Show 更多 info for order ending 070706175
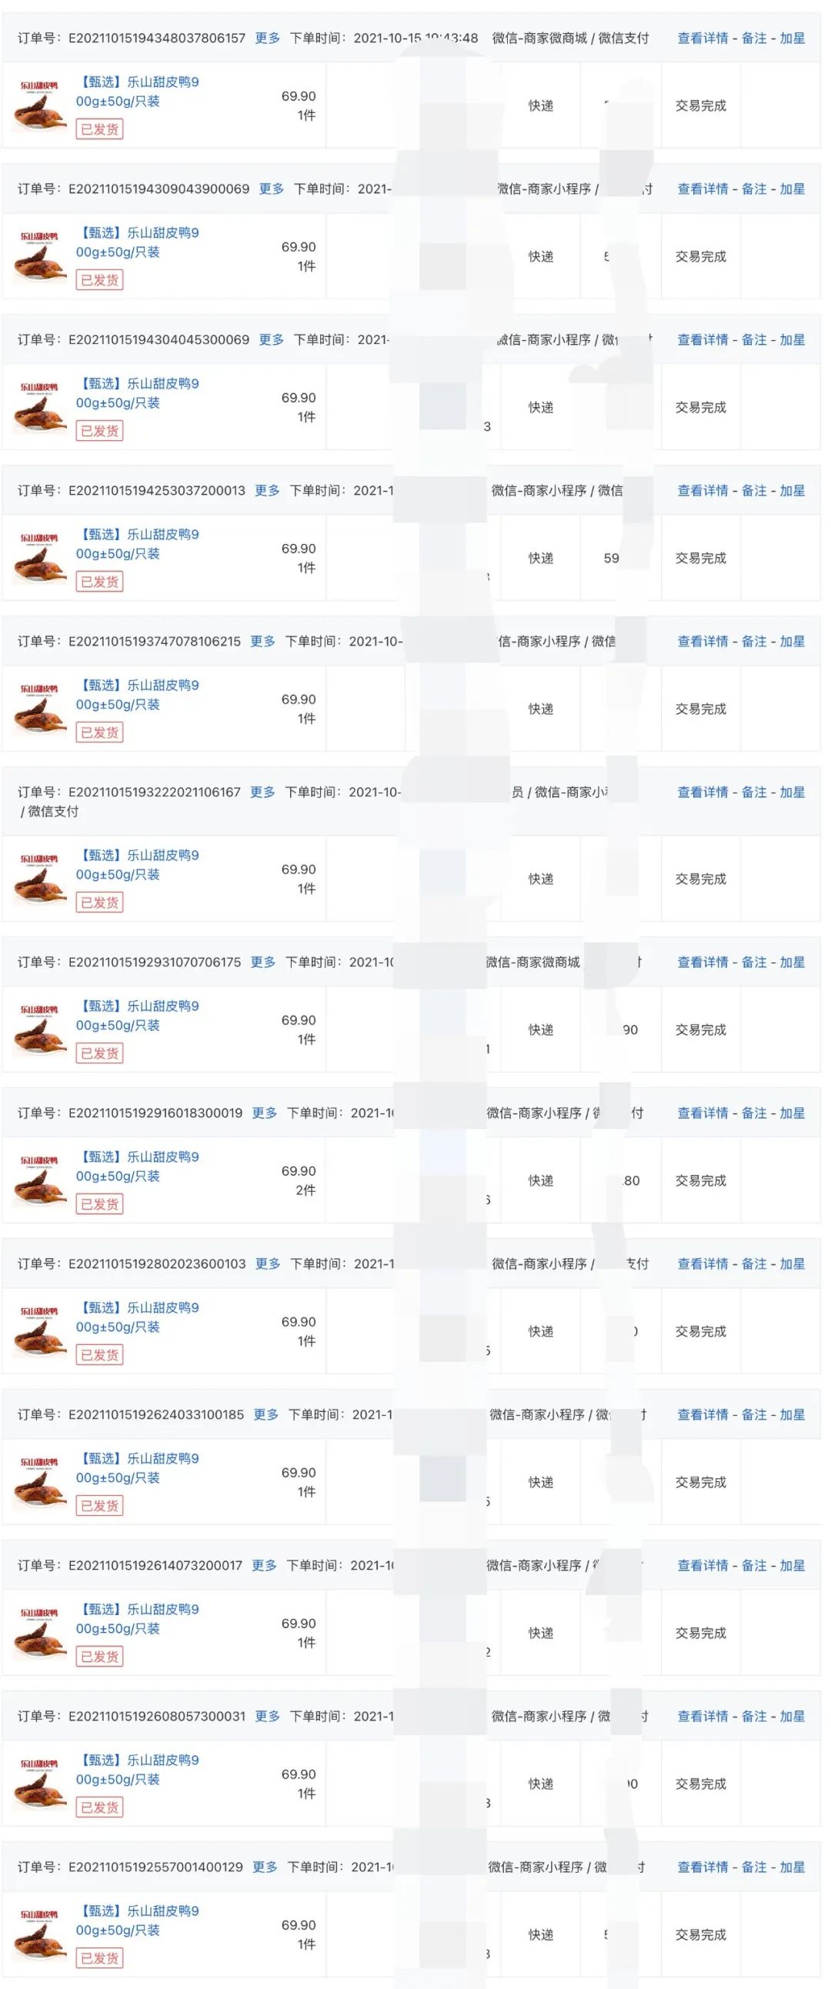The image size is (831, 1989). (x=262, y=962)
